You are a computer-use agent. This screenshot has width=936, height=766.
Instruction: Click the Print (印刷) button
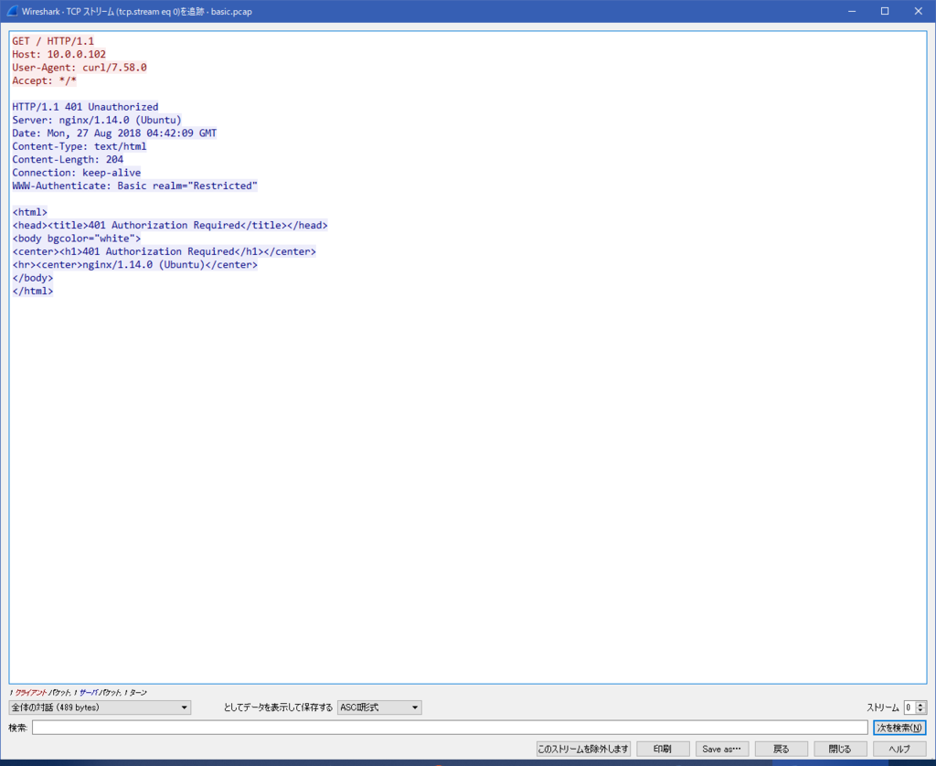tap(663, 749)
